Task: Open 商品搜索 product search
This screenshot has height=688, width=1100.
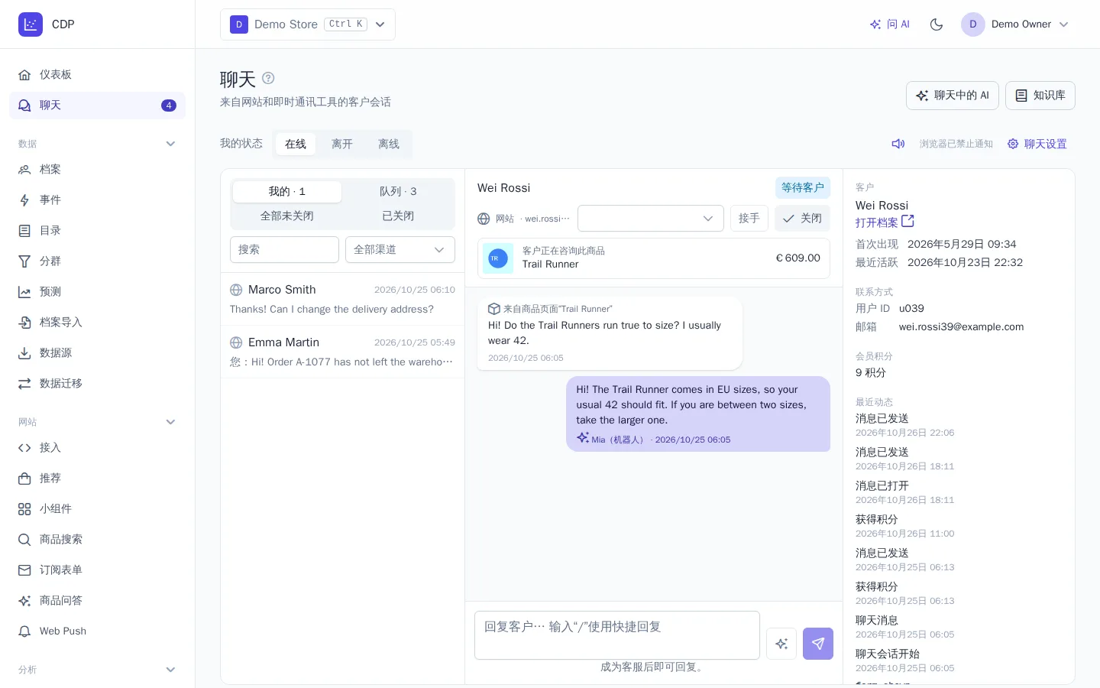Action: (x=97, y=540)
